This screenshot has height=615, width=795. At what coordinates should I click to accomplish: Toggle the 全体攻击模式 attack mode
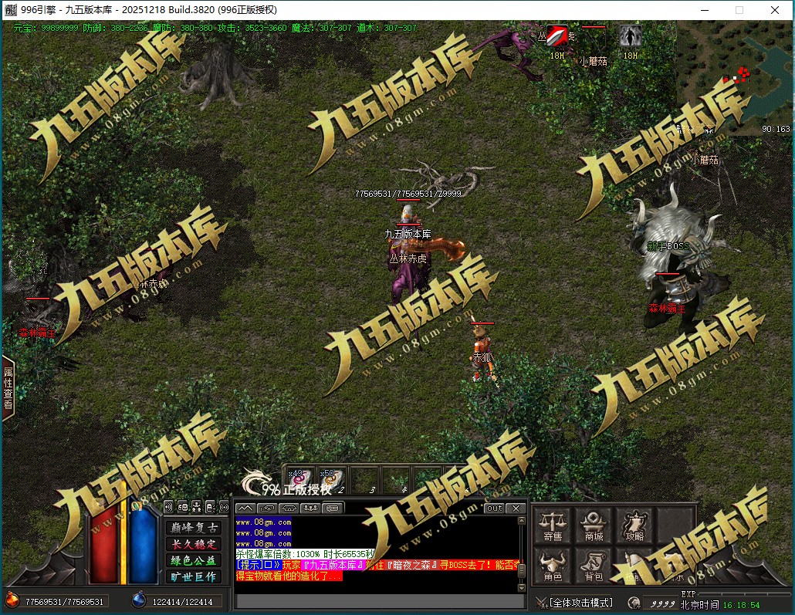pos(580,603)
